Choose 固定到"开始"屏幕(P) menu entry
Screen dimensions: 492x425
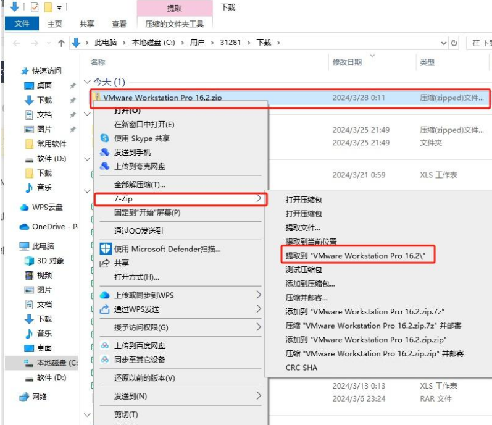point(181,213)
